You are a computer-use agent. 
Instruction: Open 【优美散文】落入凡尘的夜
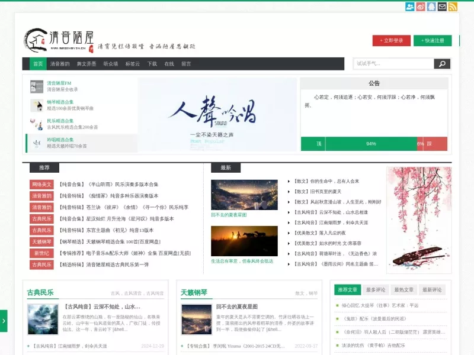[x=320, y=233]
